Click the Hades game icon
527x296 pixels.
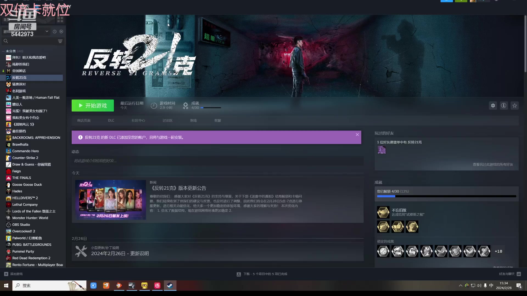[x=9, y=191]
